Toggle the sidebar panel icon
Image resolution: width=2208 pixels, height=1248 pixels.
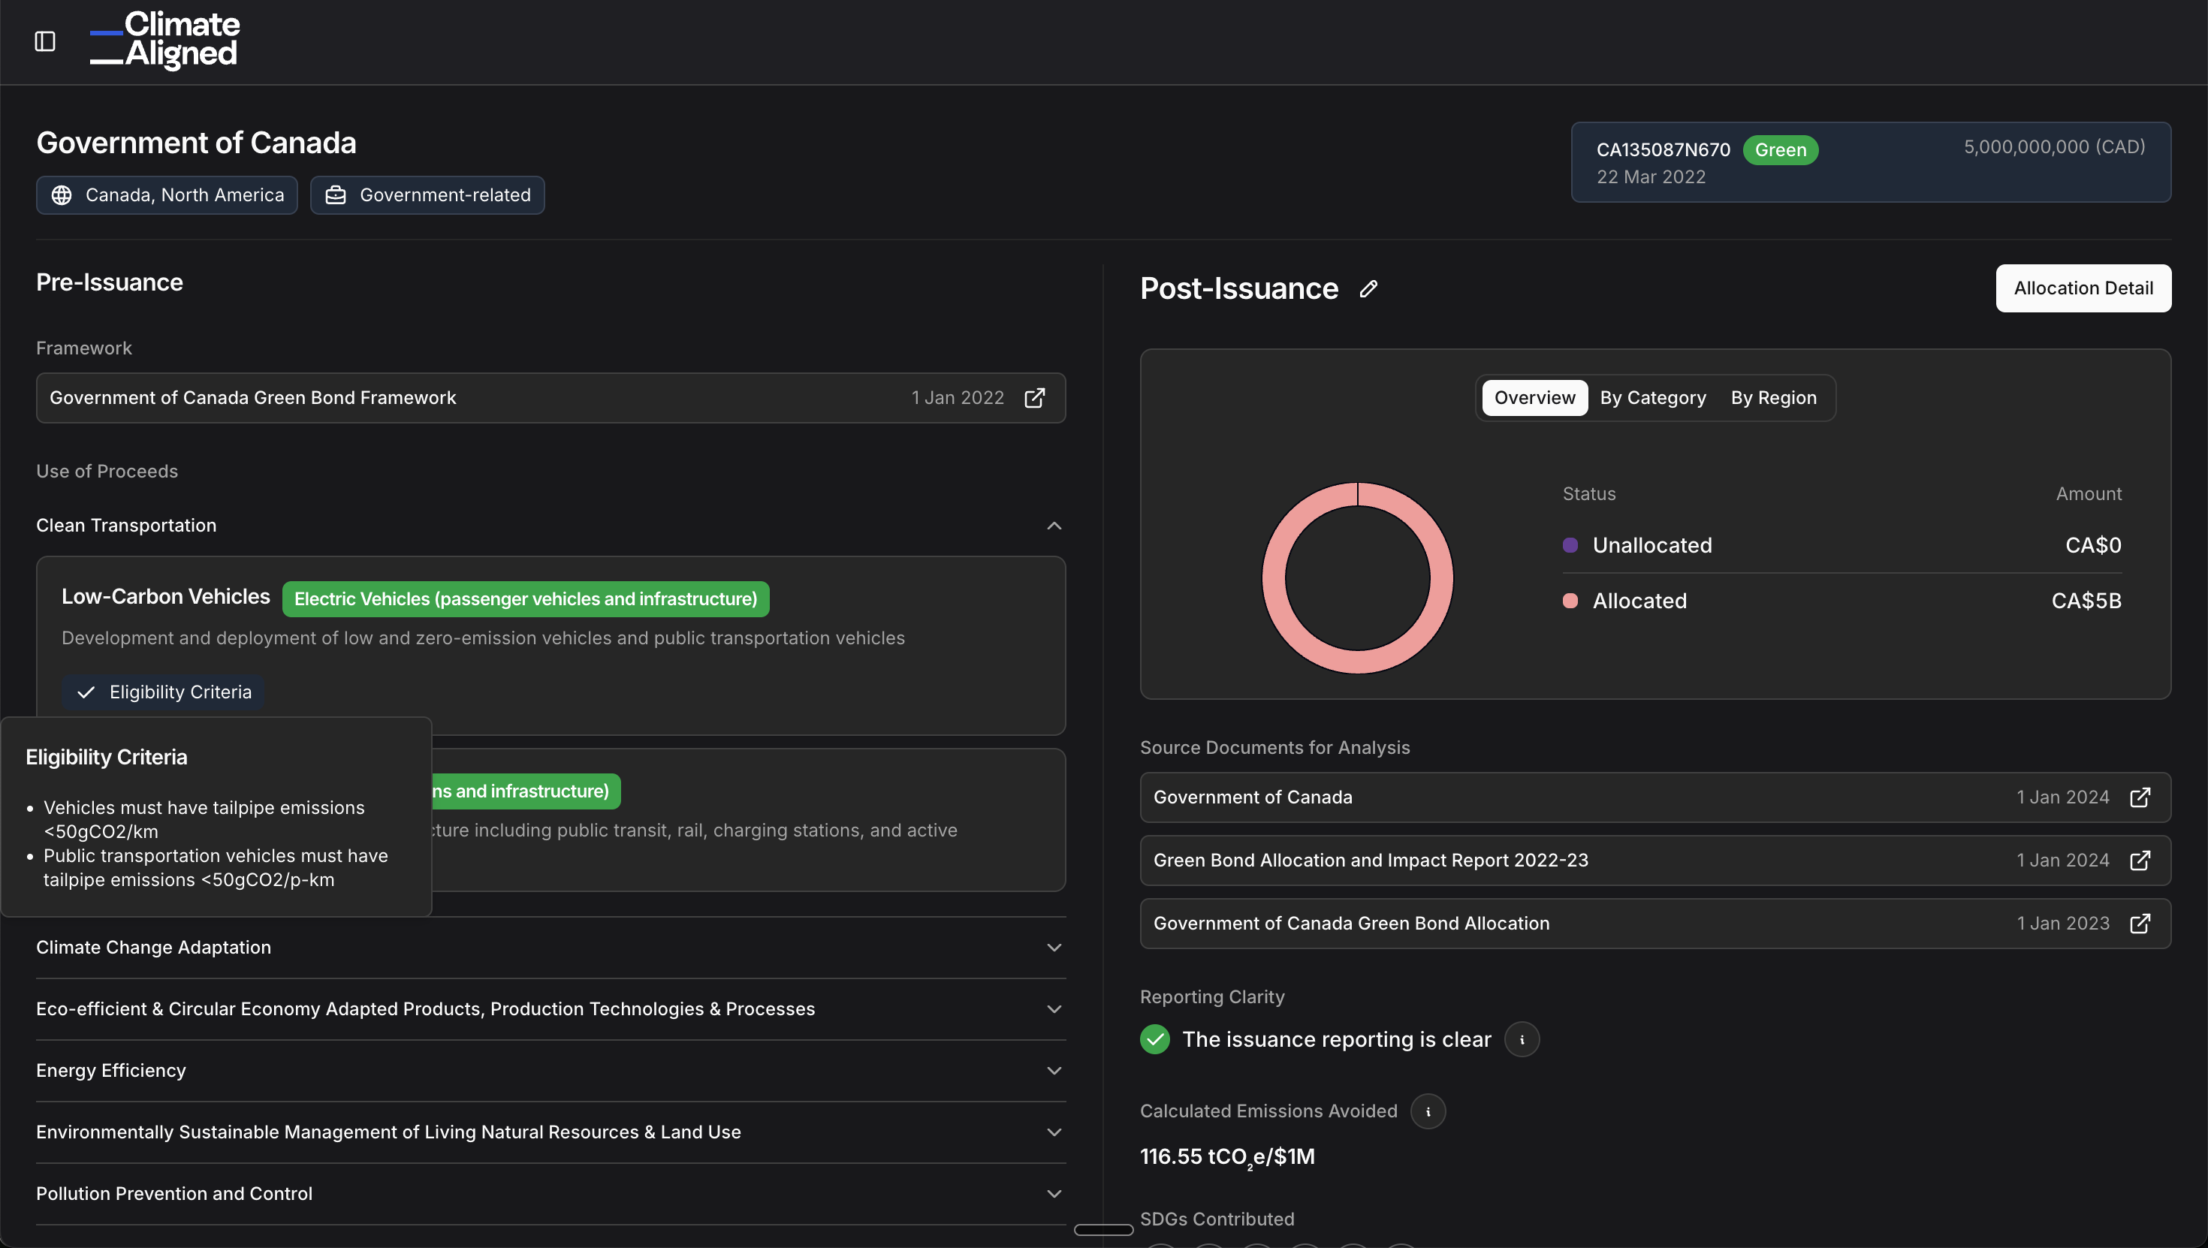(x=44, y=41)
